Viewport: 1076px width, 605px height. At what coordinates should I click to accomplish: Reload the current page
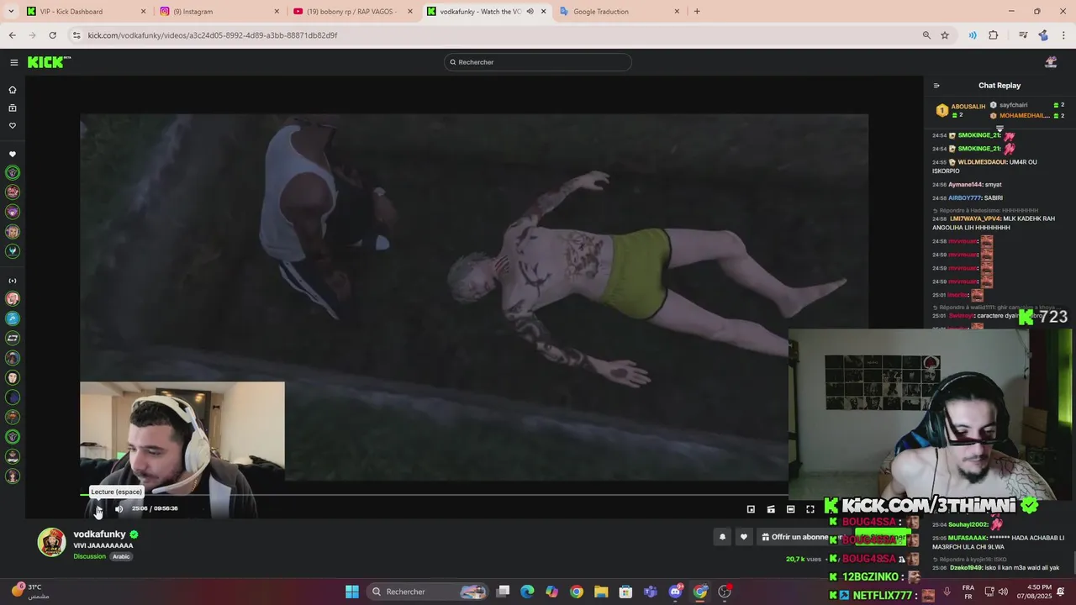click(52, 35)
